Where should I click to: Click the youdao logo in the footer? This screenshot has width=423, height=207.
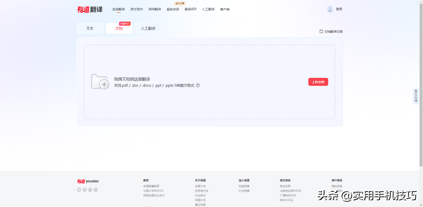pos(87,181)
